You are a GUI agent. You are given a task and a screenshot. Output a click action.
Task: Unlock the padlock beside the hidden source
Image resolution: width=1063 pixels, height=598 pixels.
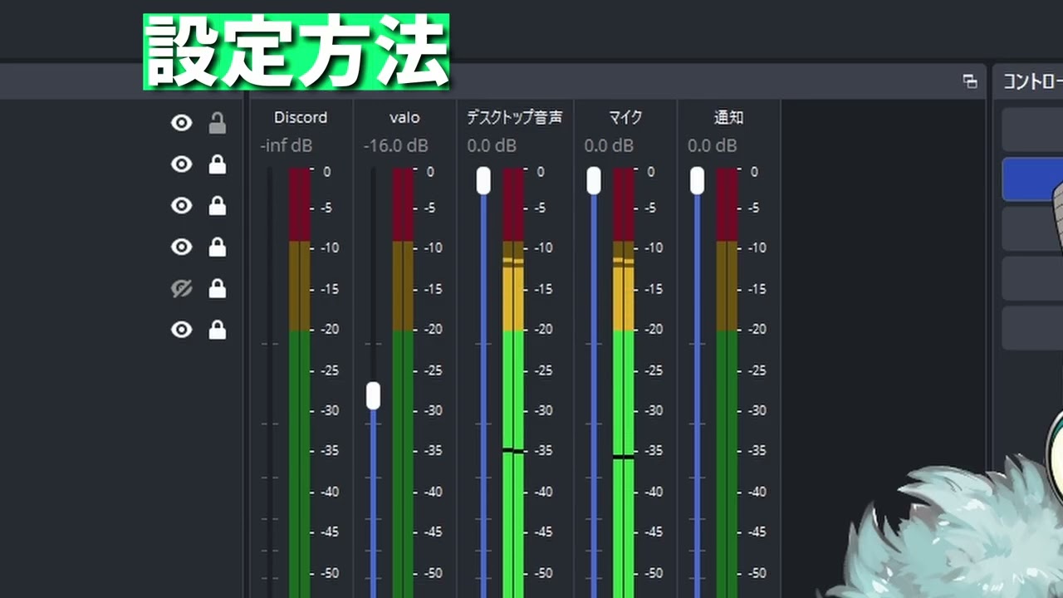(x=217, y=288)
